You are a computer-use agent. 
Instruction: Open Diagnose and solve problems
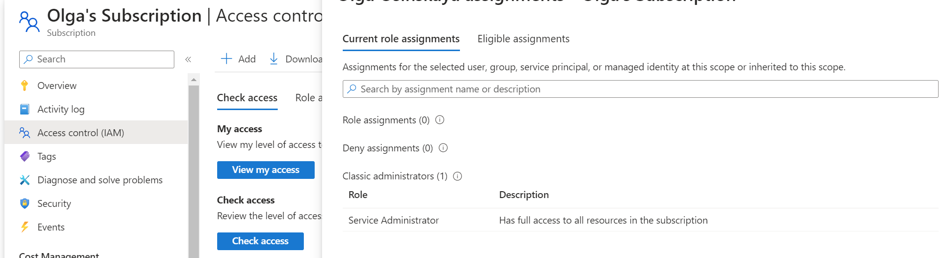(96, 180)
